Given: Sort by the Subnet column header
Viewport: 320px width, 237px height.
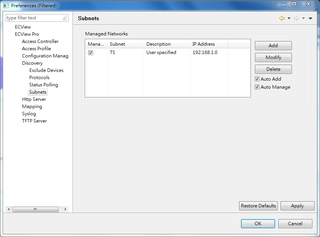Looking at the screenshot, I should [125, 44].
